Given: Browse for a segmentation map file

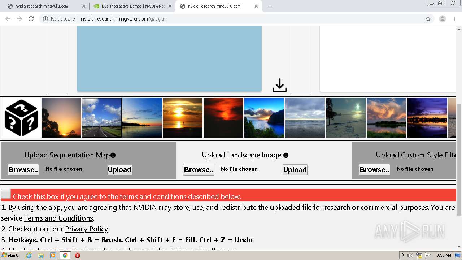Looking at the screenshot, I should (23, 170).
